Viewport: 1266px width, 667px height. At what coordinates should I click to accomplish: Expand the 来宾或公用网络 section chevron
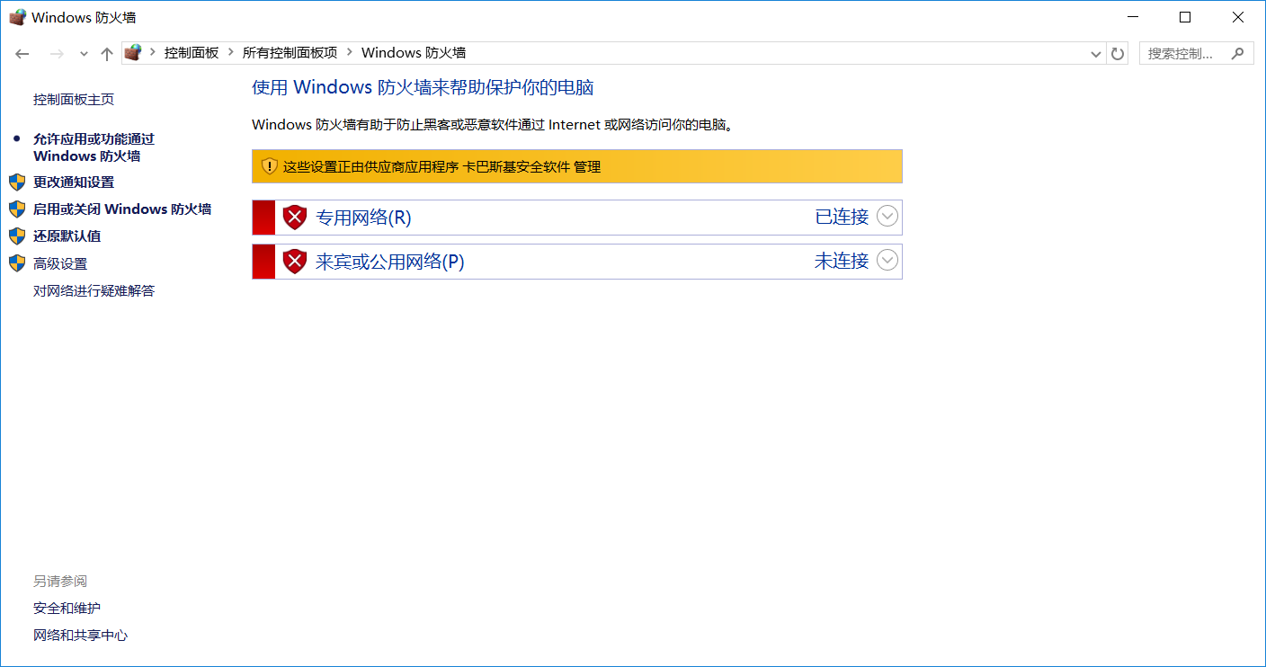[x=887, y=261]
